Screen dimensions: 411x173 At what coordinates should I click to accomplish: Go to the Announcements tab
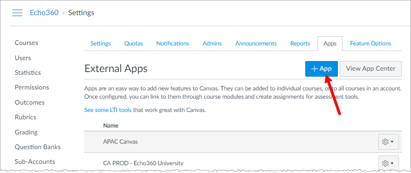coord(256,44)
